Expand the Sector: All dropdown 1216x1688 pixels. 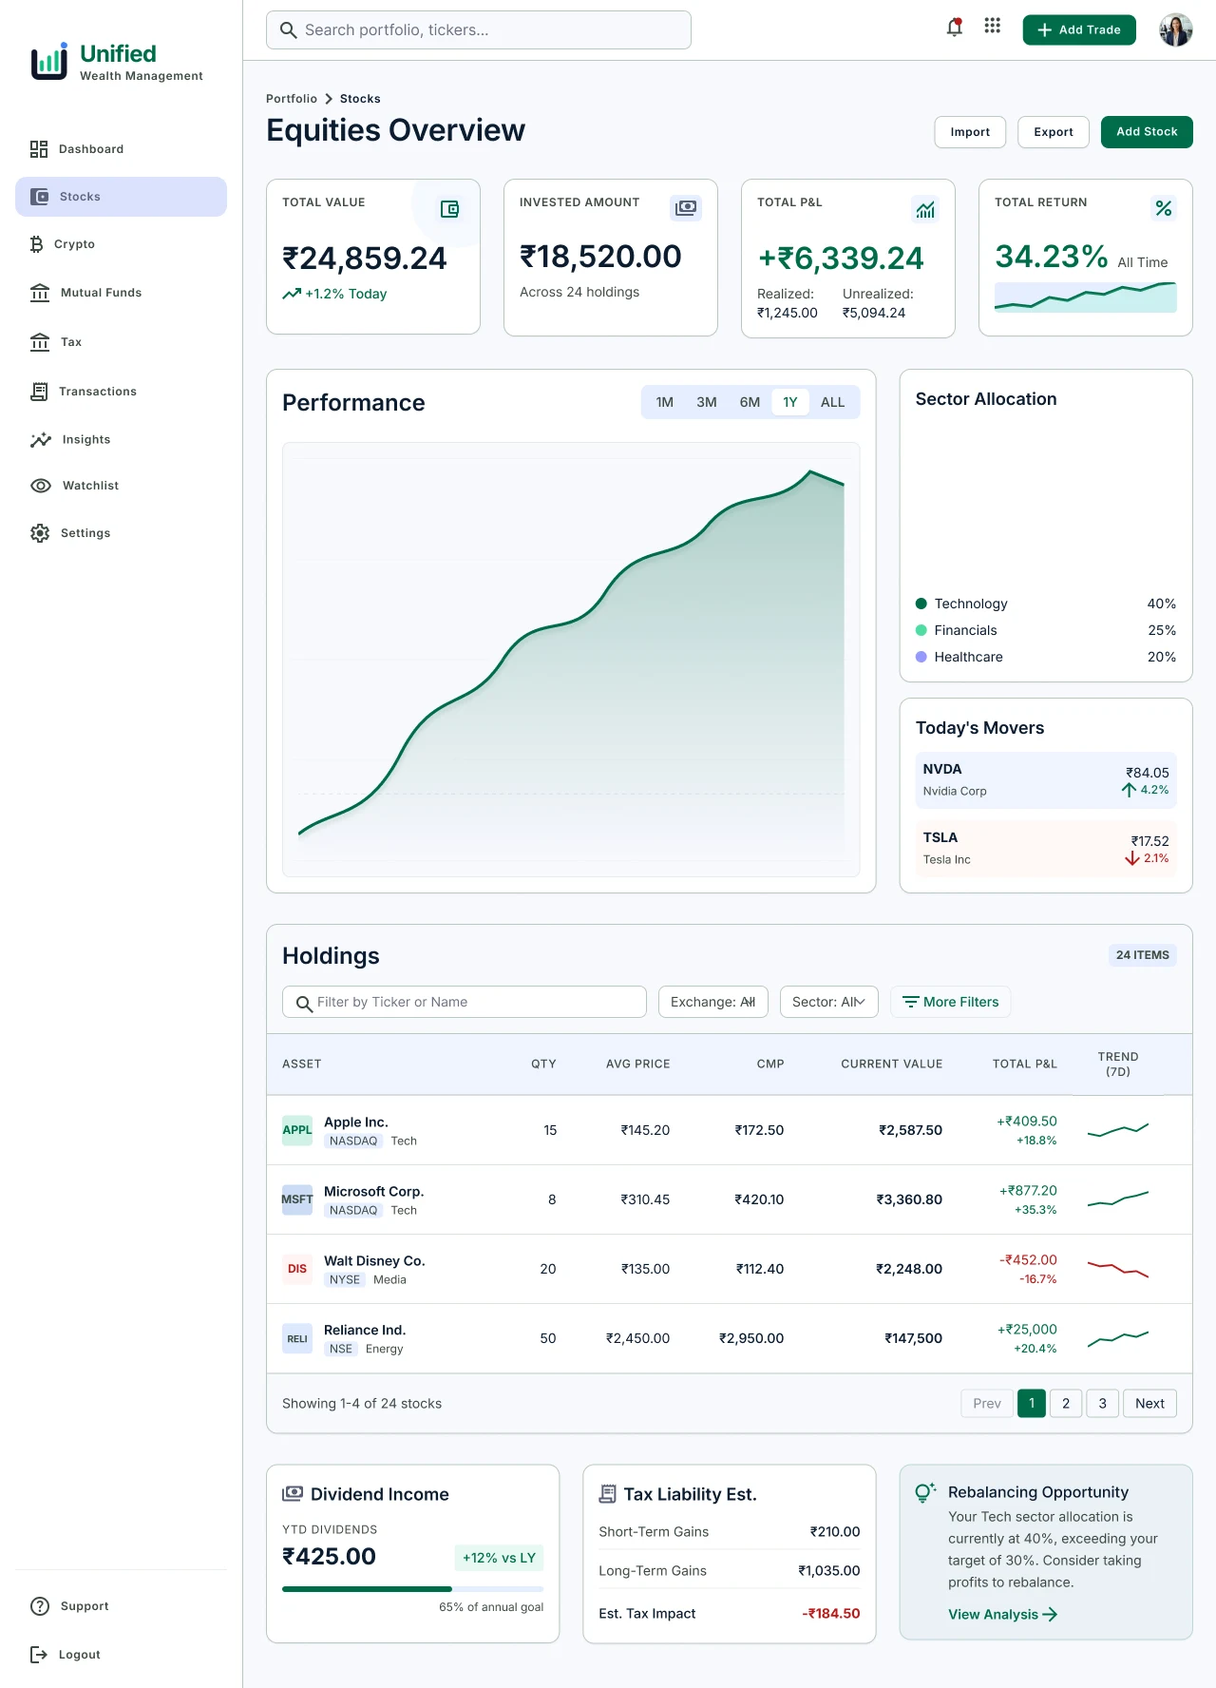[x=829, y=1002]
